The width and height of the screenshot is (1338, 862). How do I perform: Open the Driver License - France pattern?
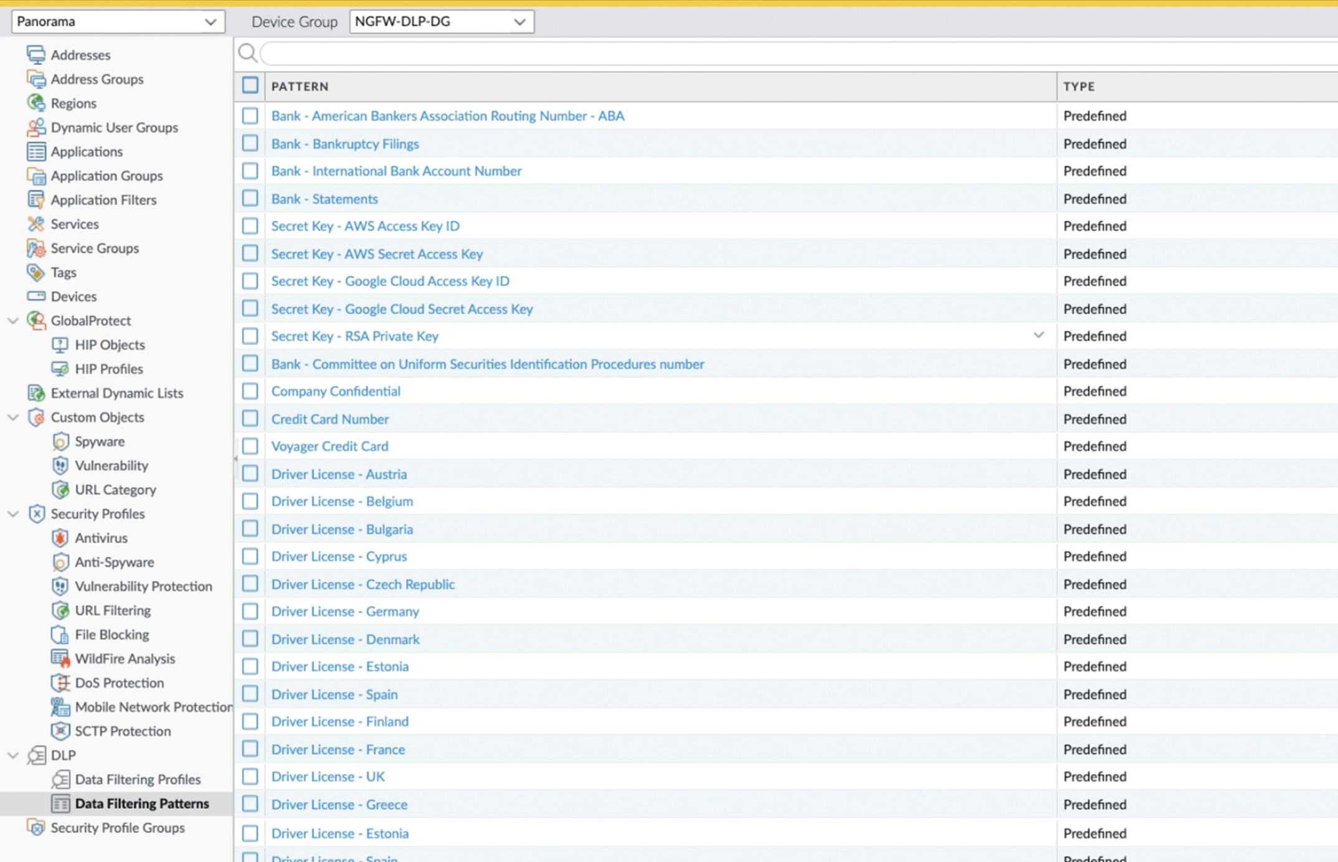click(338, 749)
